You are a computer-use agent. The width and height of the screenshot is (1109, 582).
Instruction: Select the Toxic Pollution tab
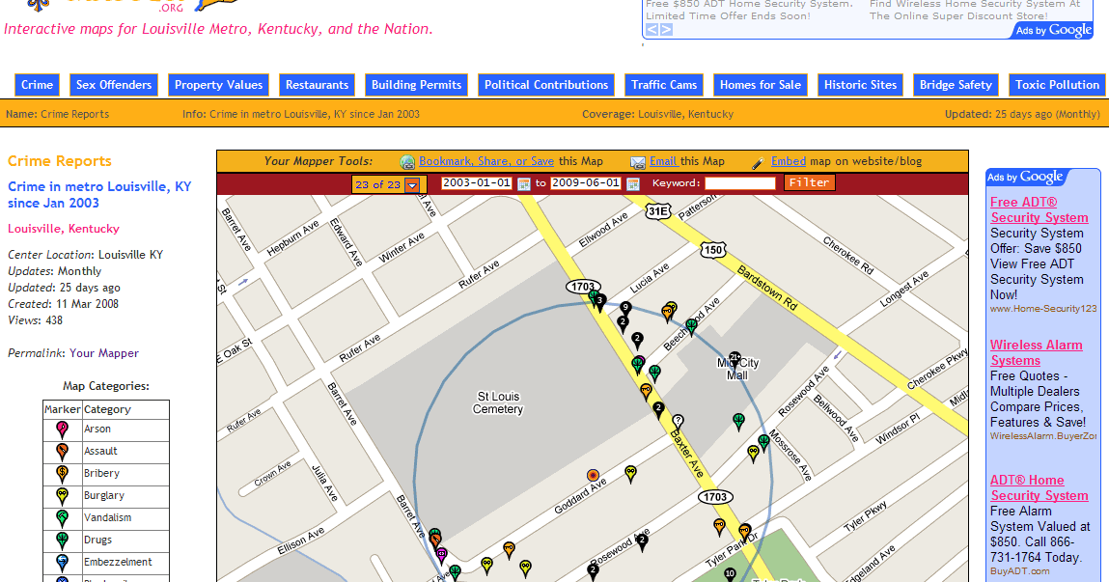tap(1057, 84)
